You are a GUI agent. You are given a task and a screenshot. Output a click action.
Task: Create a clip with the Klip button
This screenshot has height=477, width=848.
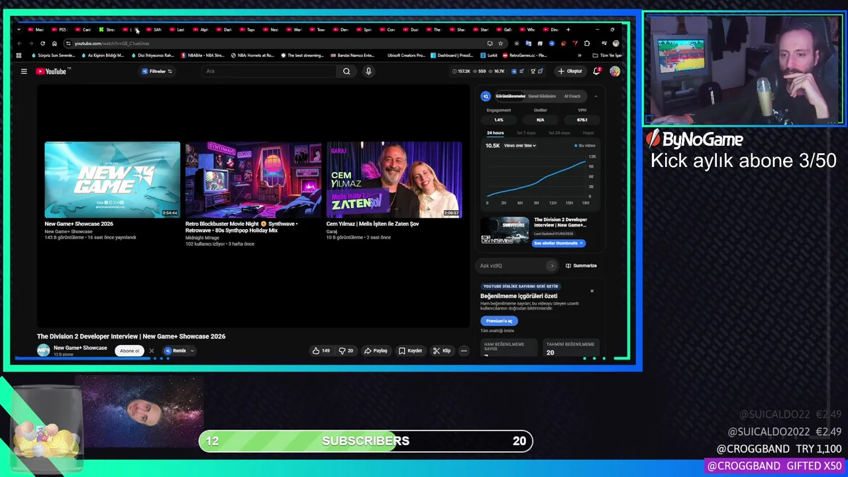[x=442, y=350]
